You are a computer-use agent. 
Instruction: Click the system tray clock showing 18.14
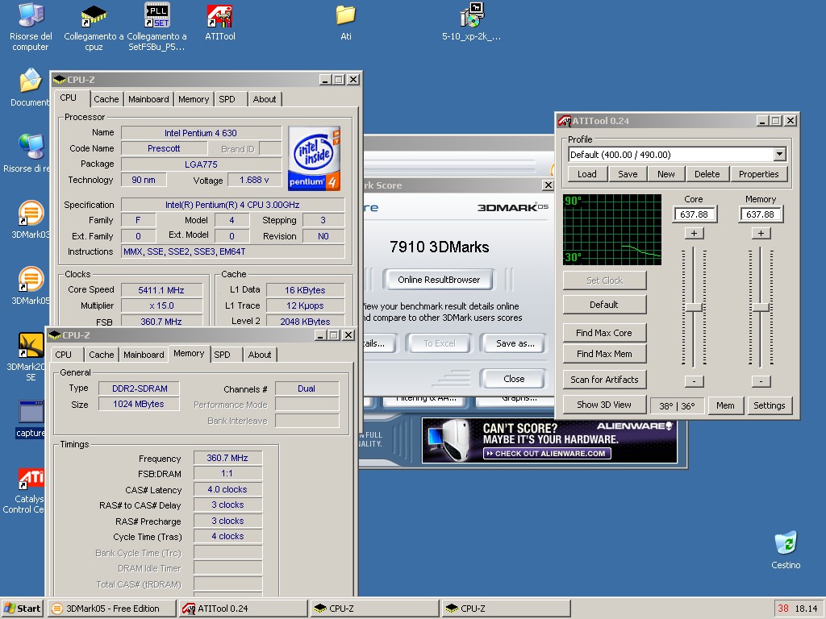[x=806, y=609]
